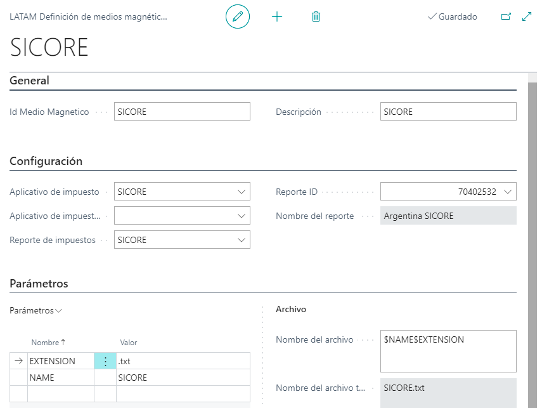
Task: Open Reporte ID dropdown arrow
Action: coord(507,192)
